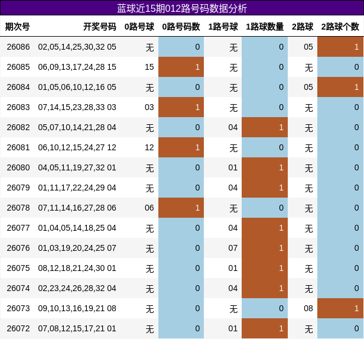Screen dimensions: 364x339
Task: Click issue number 26082
Action: [x=18, y=127]
